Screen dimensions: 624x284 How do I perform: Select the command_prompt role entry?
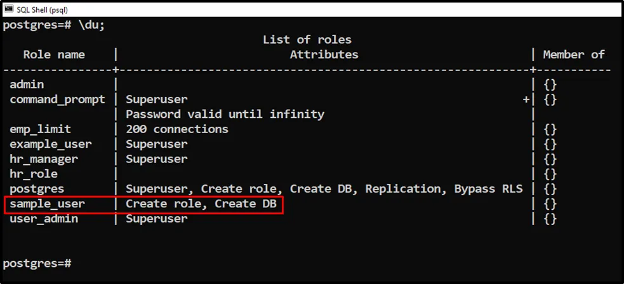(57, 100)
